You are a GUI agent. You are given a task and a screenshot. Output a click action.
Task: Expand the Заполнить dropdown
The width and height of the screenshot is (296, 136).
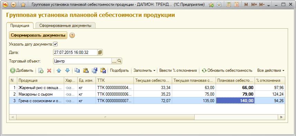pos(145,70)
